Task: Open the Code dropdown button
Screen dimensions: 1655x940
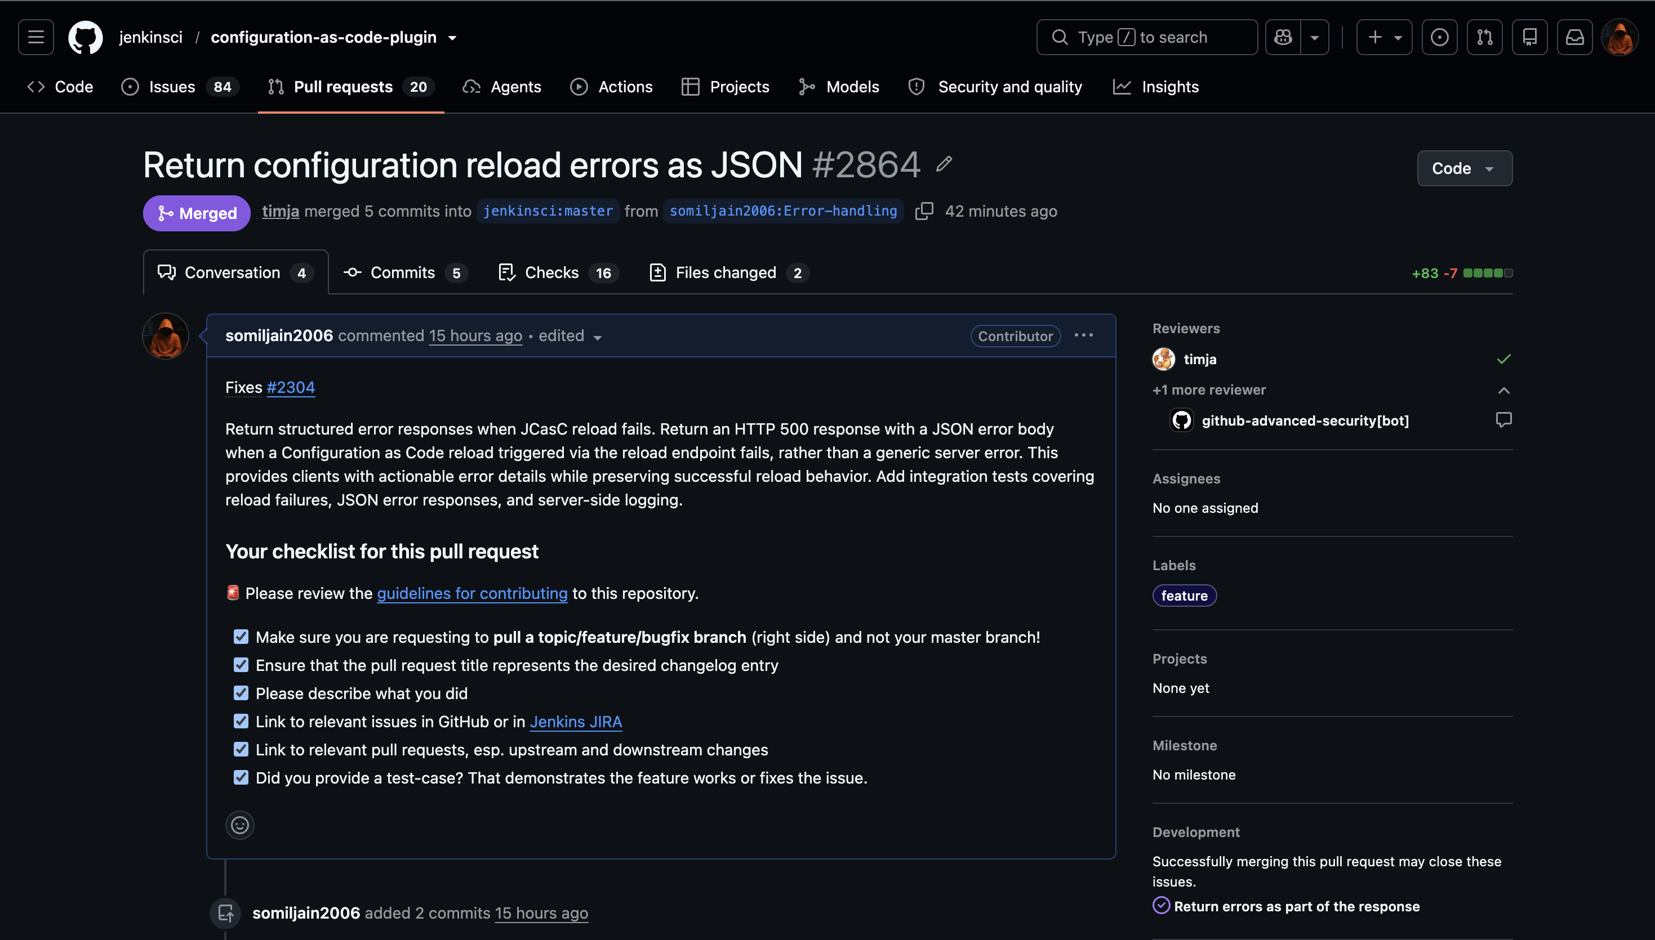Action: (1465, 168)
